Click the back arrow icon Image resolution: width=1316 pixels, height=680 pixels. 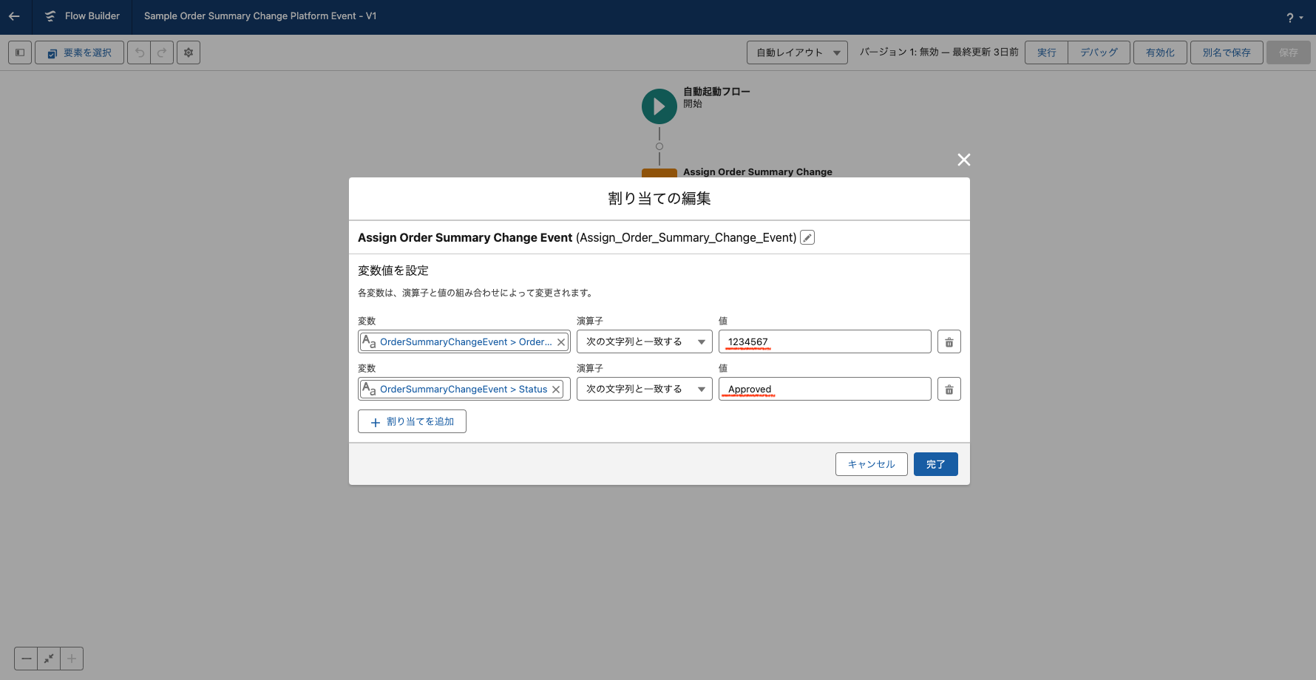(14, 16)
